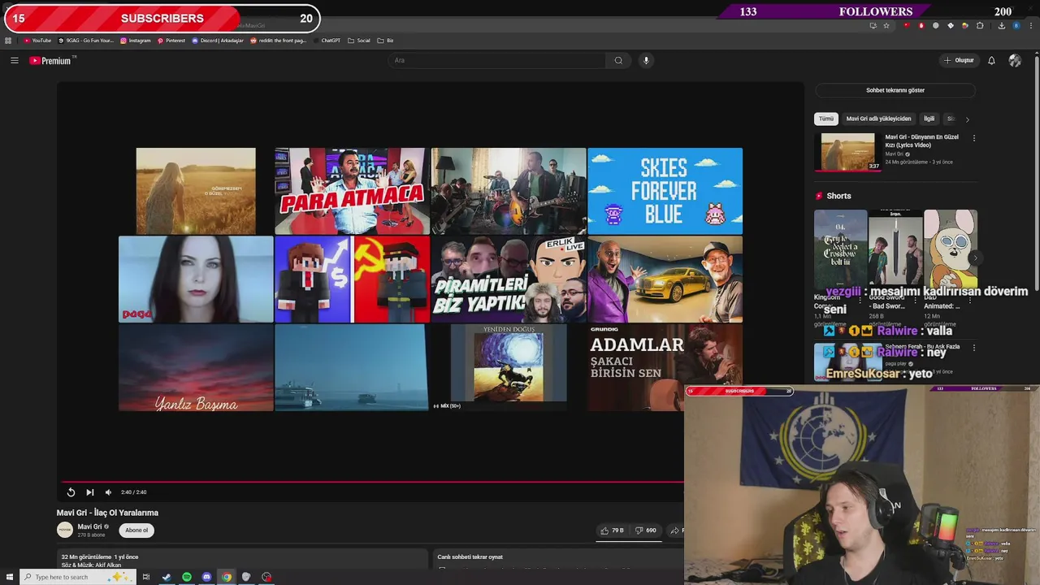Open Chrome profile avatar in toolbar
This screenshot has width=1040, height=585.
1016,25
